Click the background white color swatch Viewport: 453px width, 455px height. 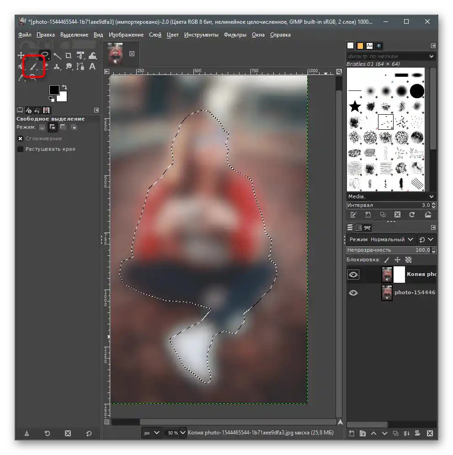(x=63, y=98)
